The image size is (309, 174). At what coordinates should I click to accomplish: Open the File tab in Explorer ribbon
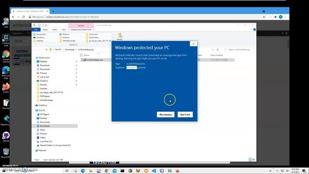tap(36, 29)
